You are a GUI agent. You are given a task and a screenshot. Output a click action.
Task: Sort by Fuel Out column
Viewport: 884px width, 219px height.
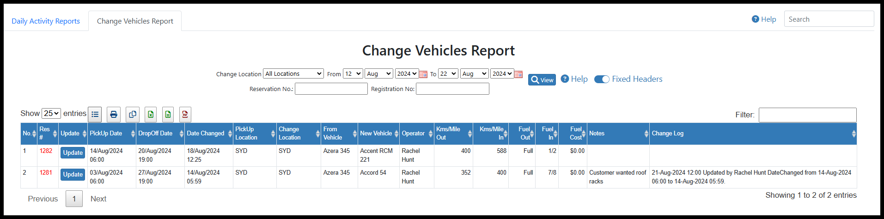[x=522, y=134]
